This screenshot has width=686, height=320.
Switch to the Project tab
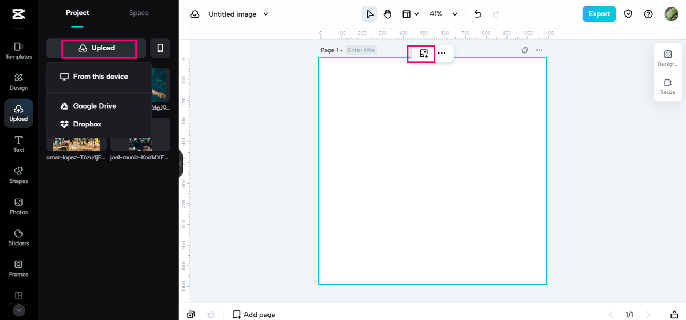tap(77, 13)
